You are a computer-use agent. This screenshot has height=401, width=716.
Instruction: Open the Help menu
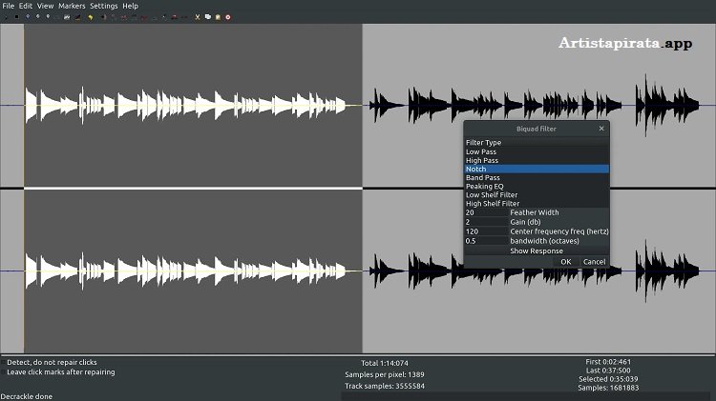[x=130, y=6]
